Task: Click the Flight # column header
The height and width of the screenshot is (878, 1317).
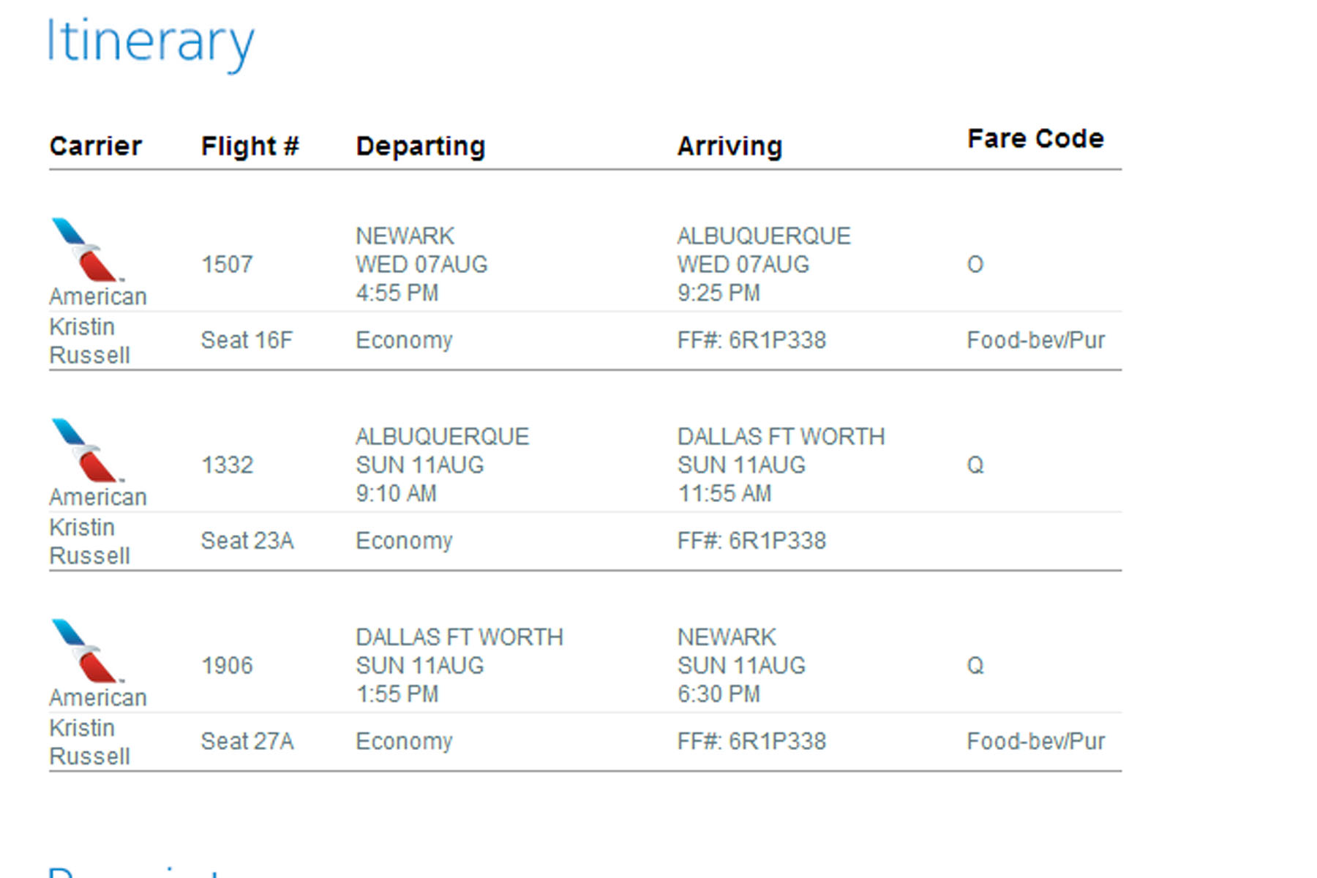Action: coord(249,146)
